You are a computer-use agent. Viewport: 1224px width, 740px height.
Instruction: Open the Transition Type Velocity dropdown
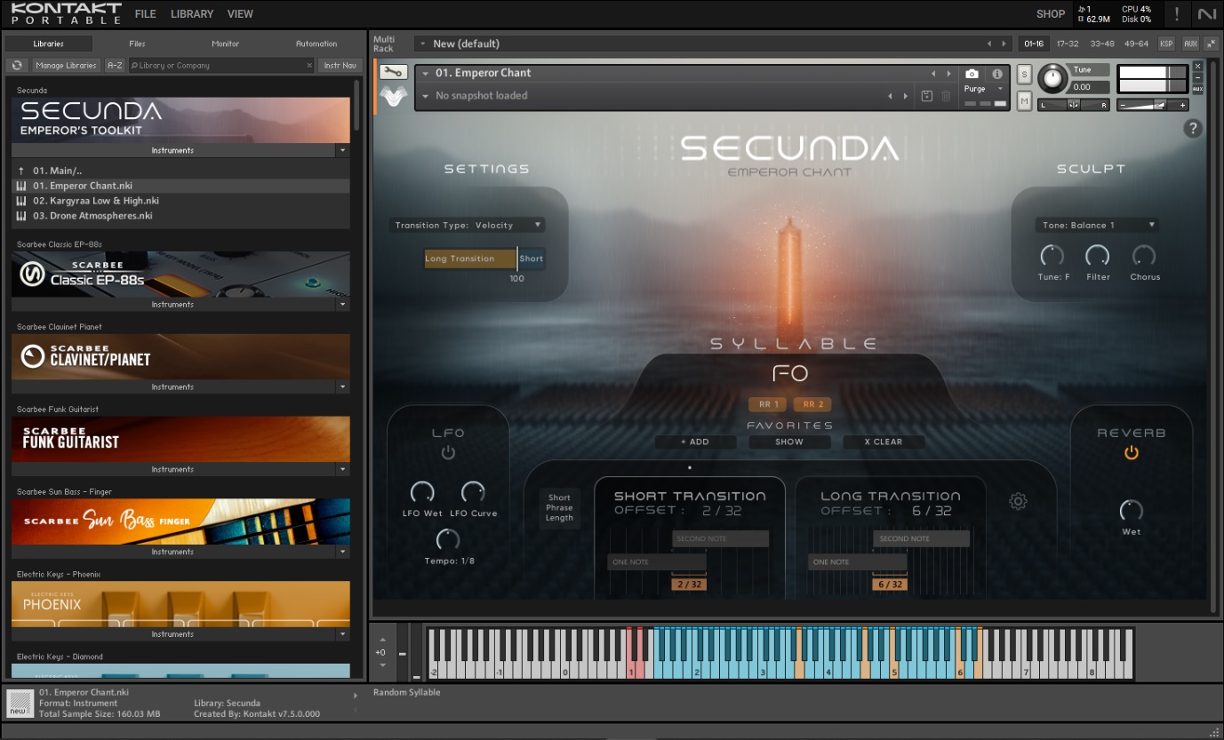(x=468, y=226)
